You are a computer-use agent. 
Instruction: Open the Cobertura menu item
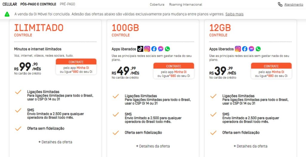pos(157,4)
